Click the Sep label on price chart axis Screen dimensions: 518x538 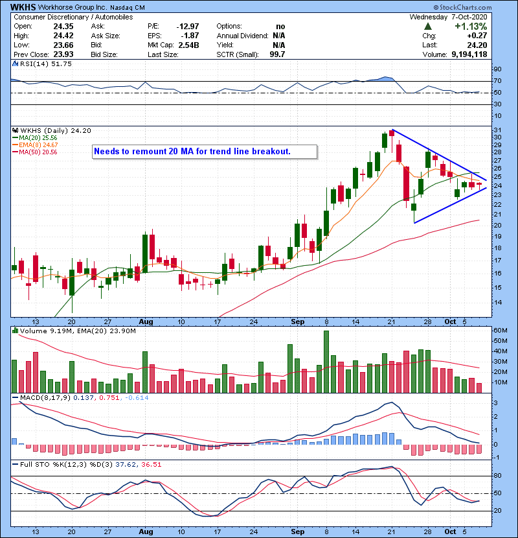298,322
